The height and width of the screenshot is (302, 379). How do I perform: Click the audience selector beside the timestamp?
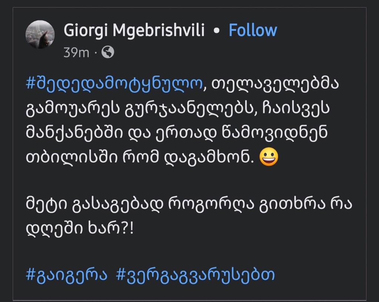[107, 52]
